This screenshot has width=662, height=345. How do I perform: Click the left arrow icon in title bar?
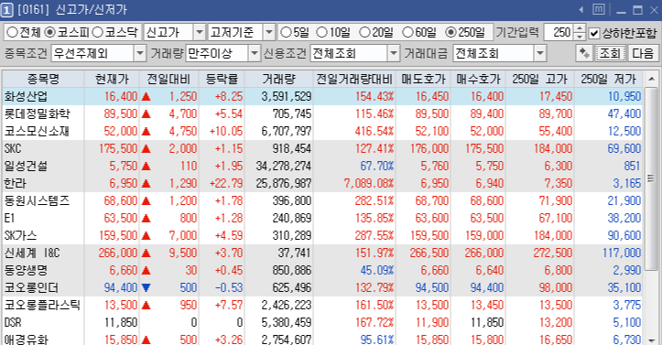tap(581, 9)
